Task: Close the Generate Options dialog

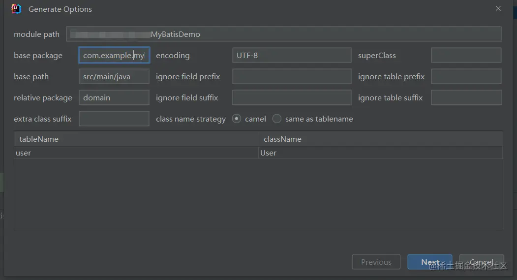Action: point(498,8)
